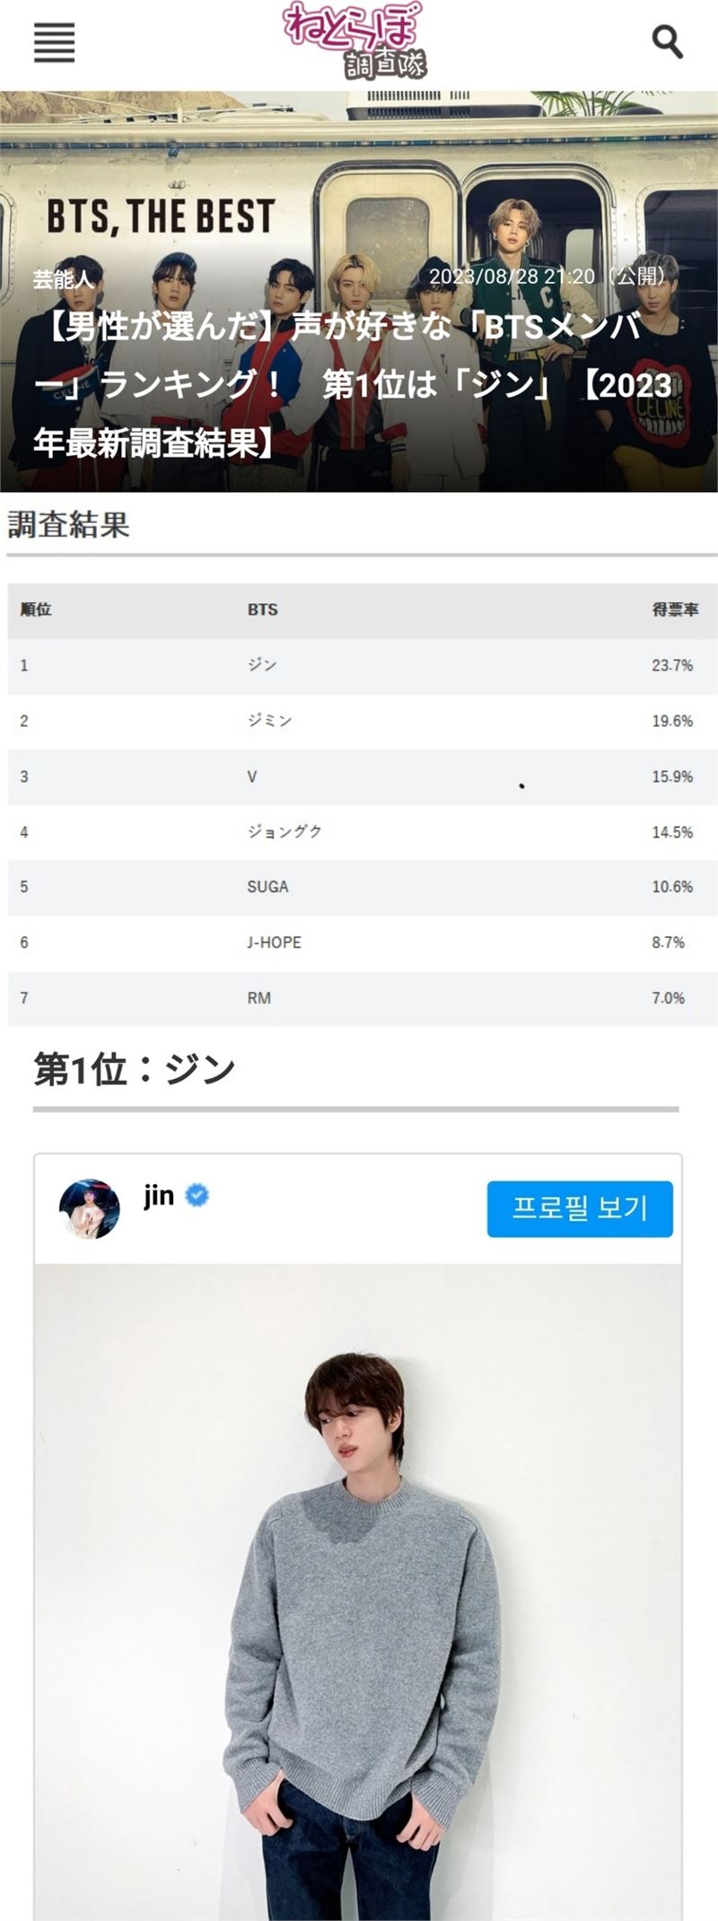Select the ジミン row in results table
This screenshot has height=1921, width=718.
[x=363, y=721]
